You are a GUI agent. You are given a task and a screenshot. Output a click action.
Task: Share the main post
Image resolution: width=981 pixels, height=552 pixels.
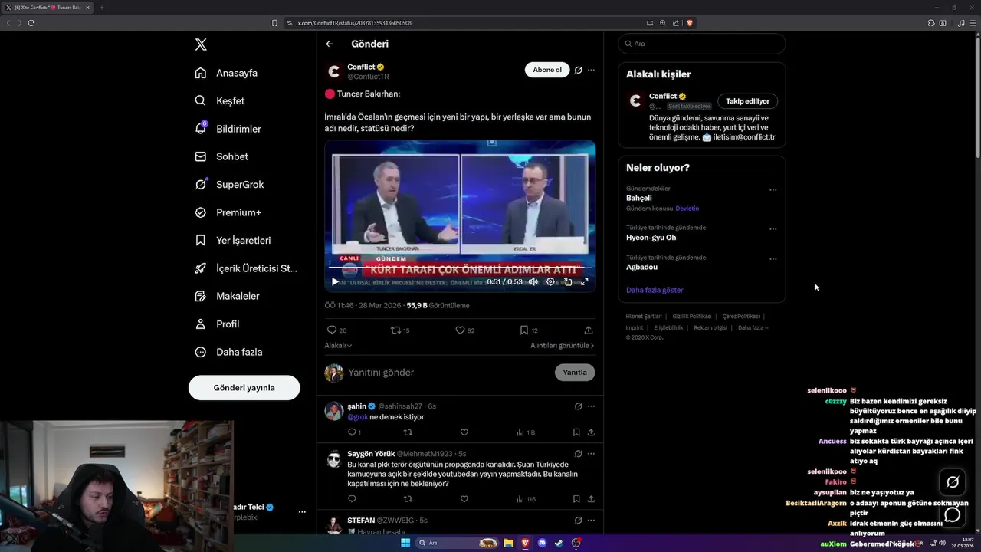point(589,330)
